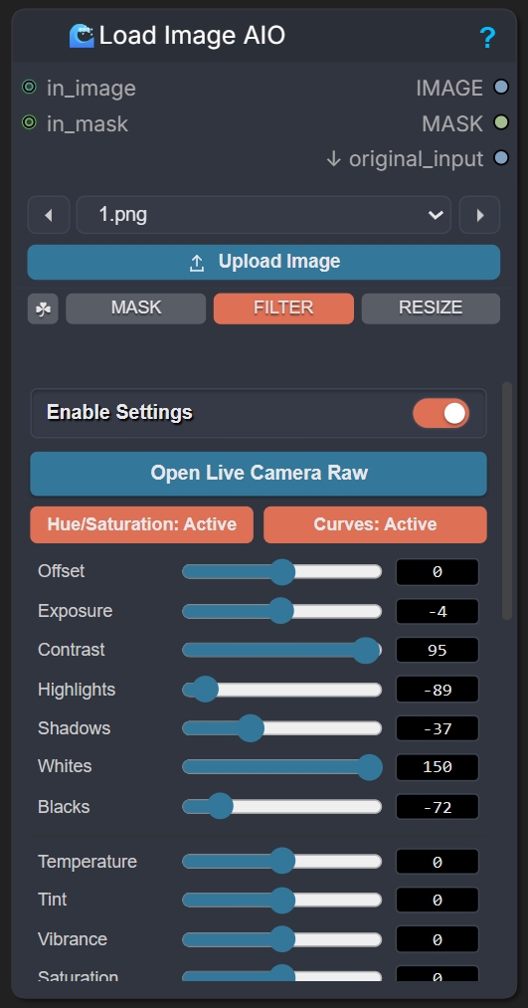This screenshot has height=1008, width=528.
Task: Click the MASK output connector dot
Action: 501,122
